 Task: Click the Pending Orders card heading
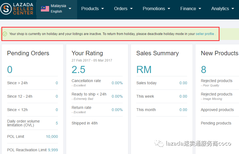[x=28, y=53]
